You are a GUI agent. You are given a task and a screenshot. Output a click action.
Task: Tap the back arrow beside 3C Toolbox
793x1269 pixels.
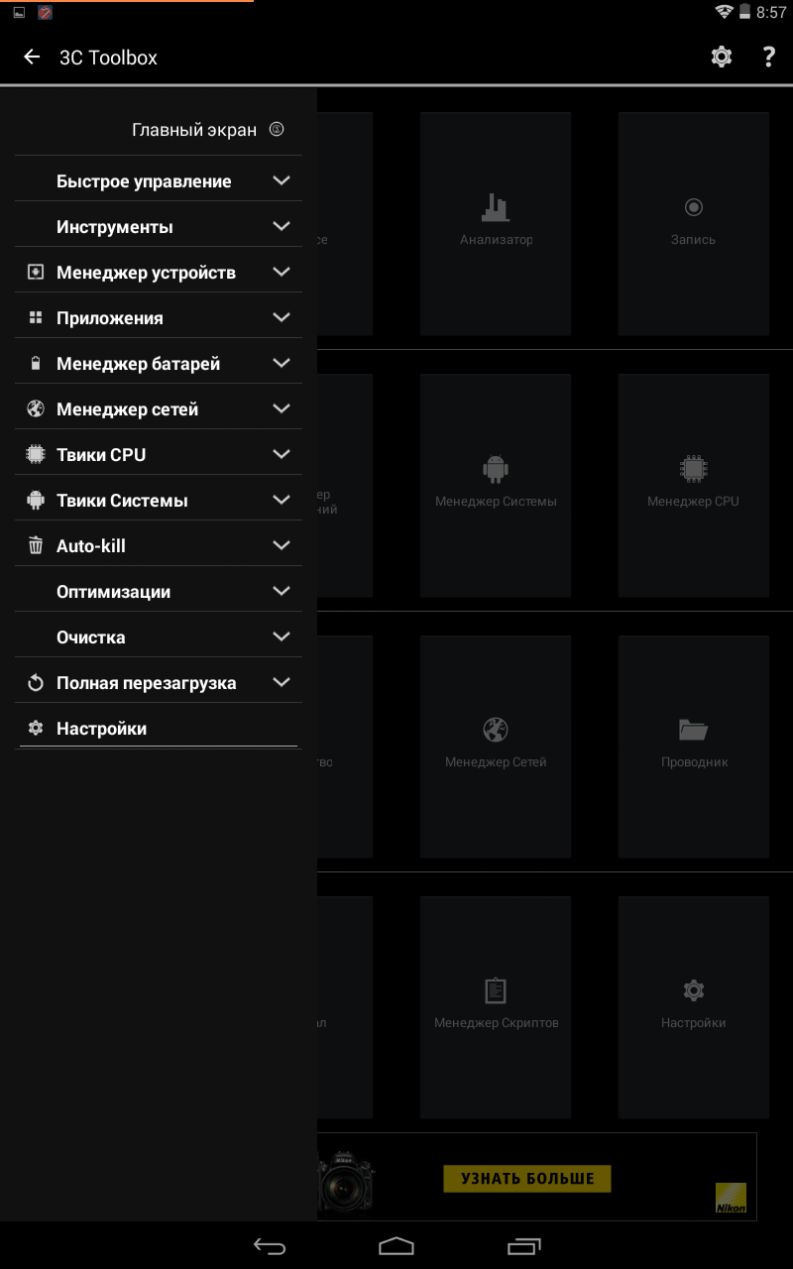32,58
